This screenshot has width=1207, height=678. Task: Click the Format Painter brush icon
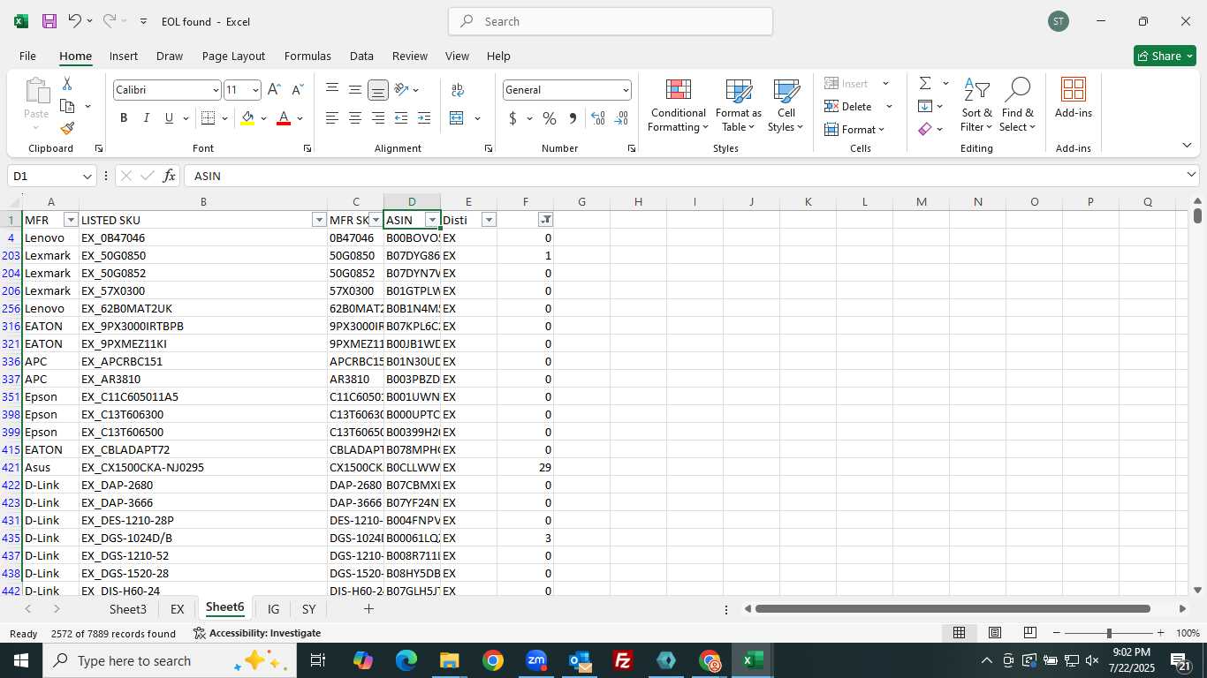67,128
